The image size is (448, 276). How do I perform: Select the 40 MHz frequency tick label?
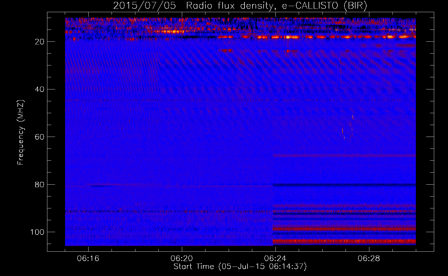click(40, 89)
